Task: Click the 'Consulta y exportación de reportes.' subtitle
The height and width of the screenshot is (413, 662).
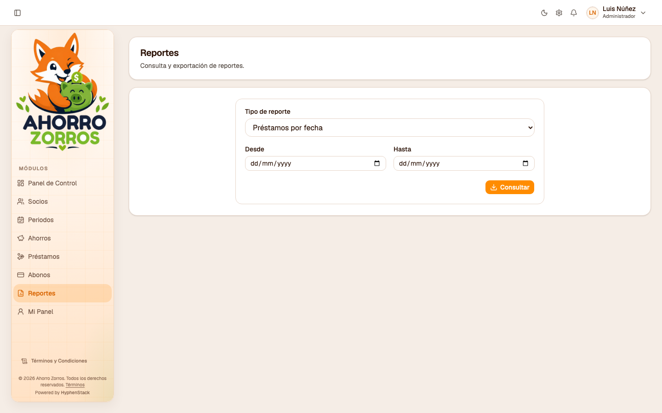Action: click(192, 66)
